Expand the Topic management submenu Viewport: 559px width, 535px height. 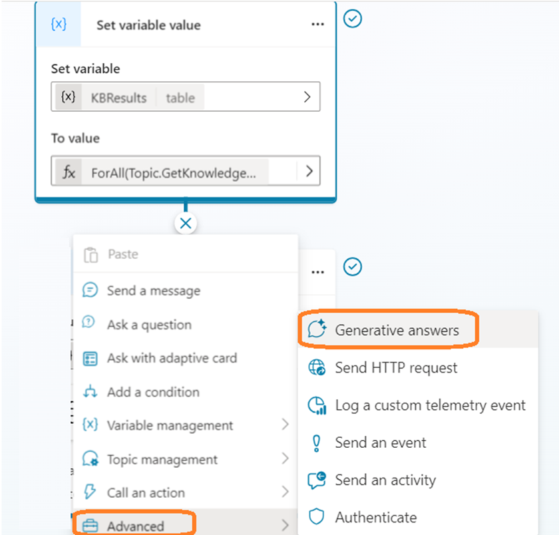point(285,459)
